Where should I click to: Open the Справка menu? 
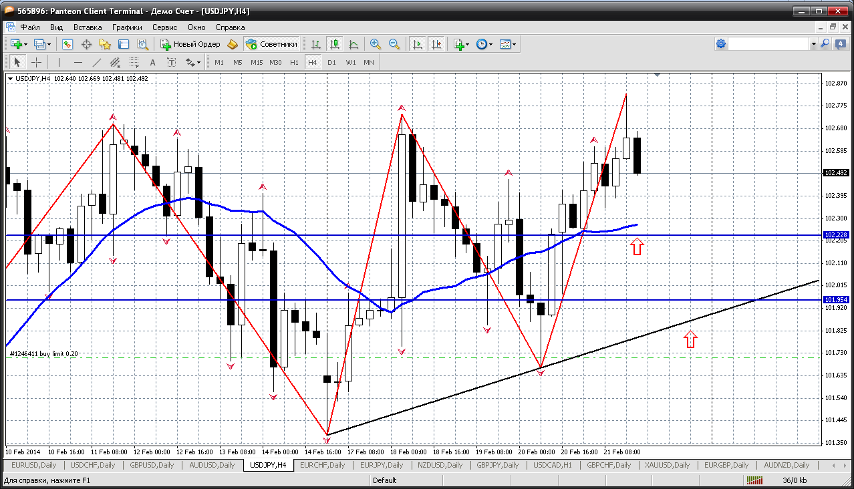coord(231,27)
